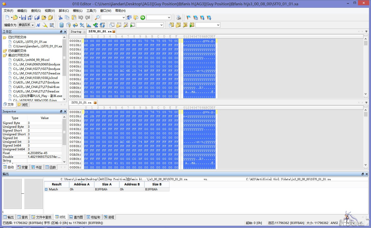
Task: Open the 工具(T) menu
Action: tap(91, 11)
